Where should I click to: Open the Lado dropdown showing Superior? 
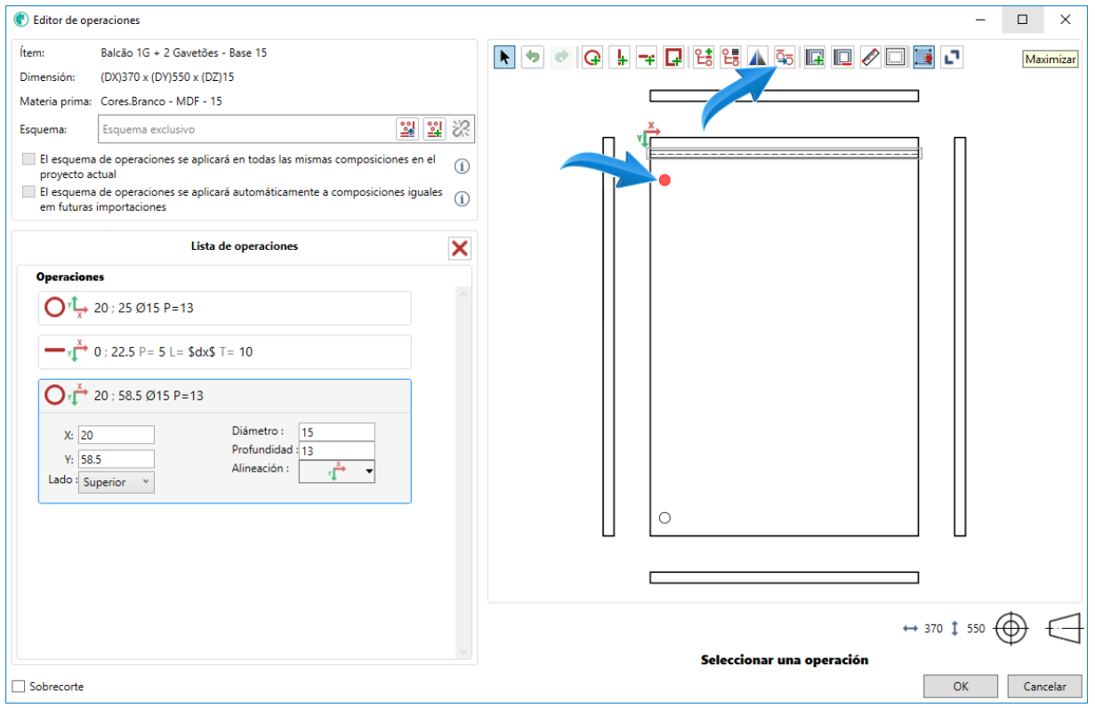[117, 482]
